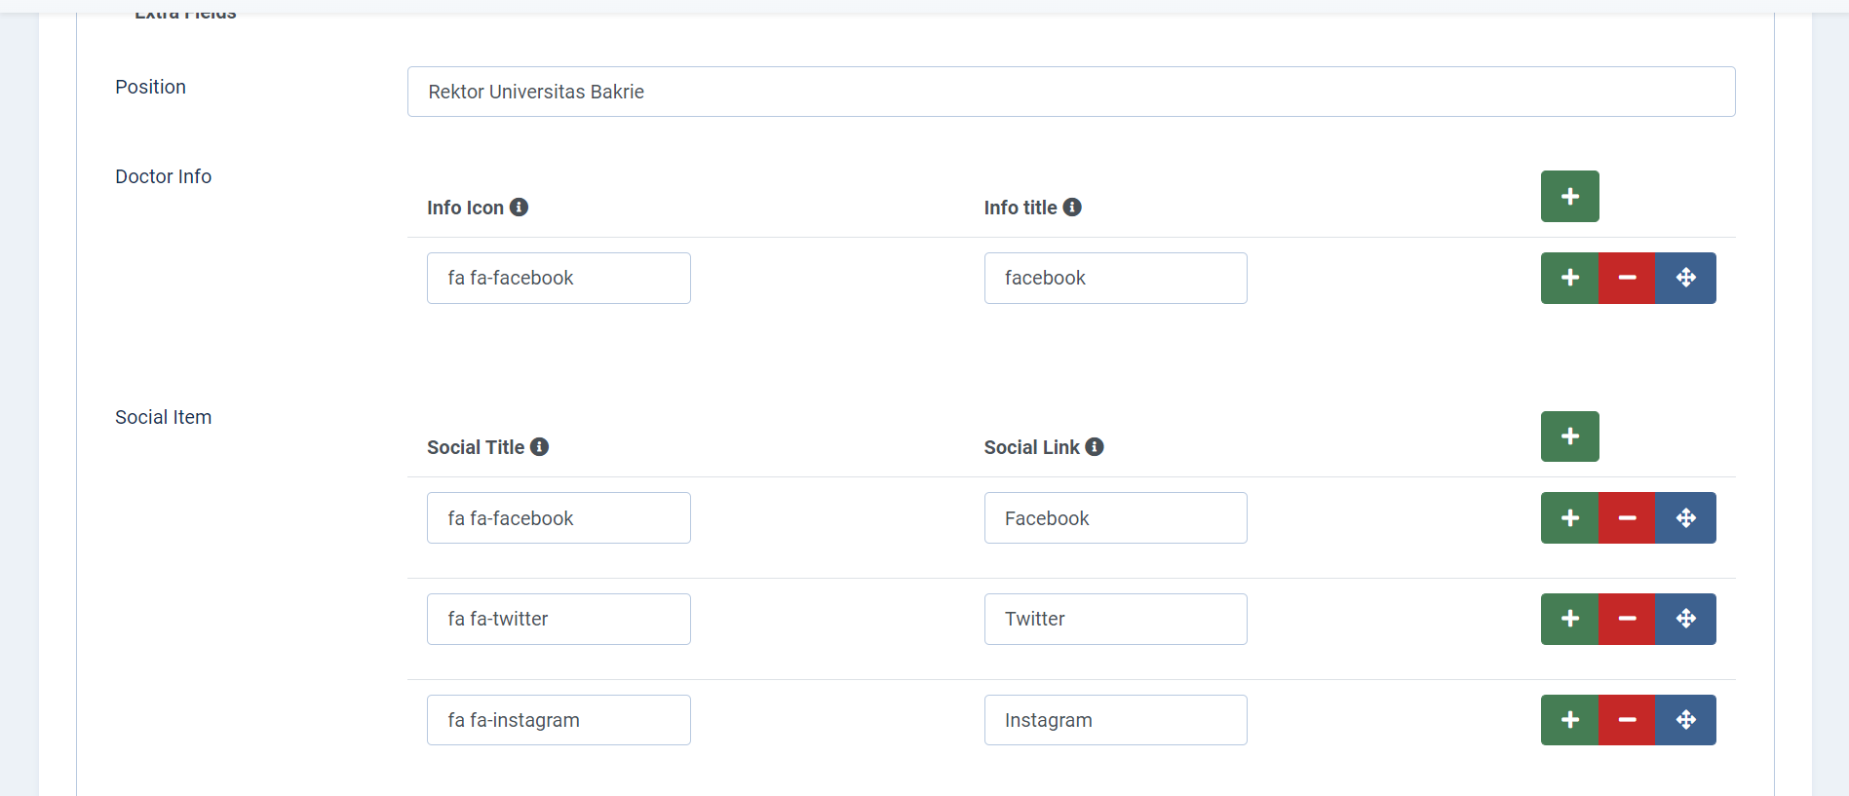Viewport: 1849px width, 796px height.
Task: Click the info icon beside Social Title
Action: coord(540,447)
